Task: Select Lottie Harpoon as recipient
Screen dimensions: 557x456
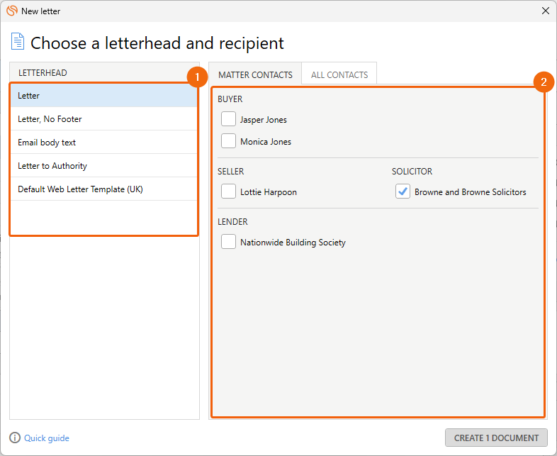Action: [x=228, y=191]
